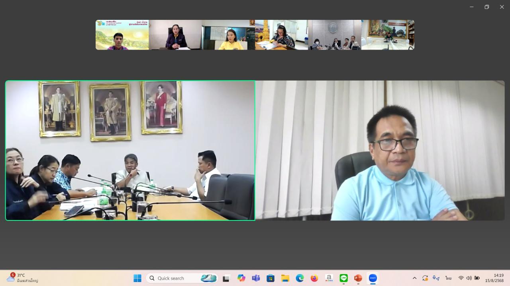Viewport: 510px width, 286px height.
Task: Open Firefox browser from taskbar
Action: pos(314,278)
